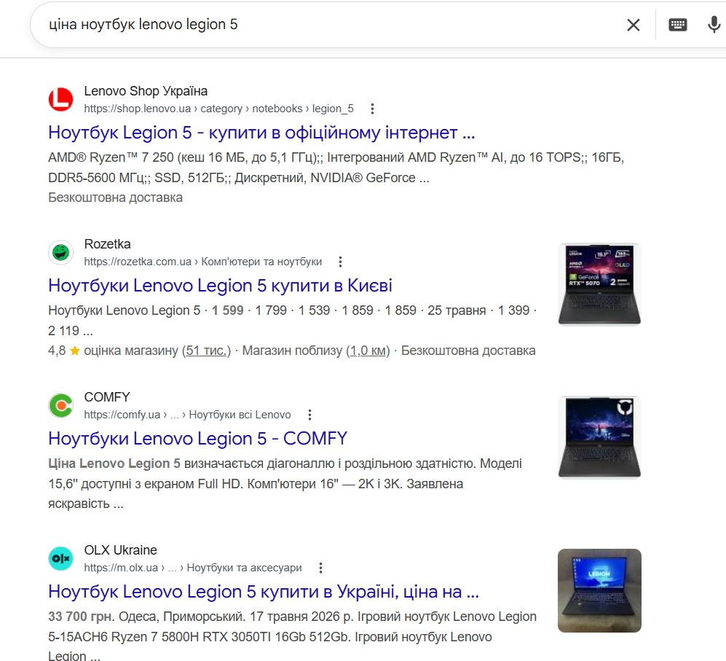
Task: Click 'Ціна Lenovo Legion 5' bold snippet text
Action: click(x=114, y=463)
